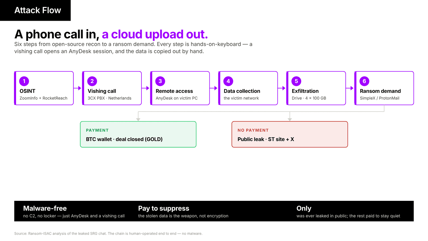Select the Ransom demand step title
428x241 pixels.
tap(380, 91)
